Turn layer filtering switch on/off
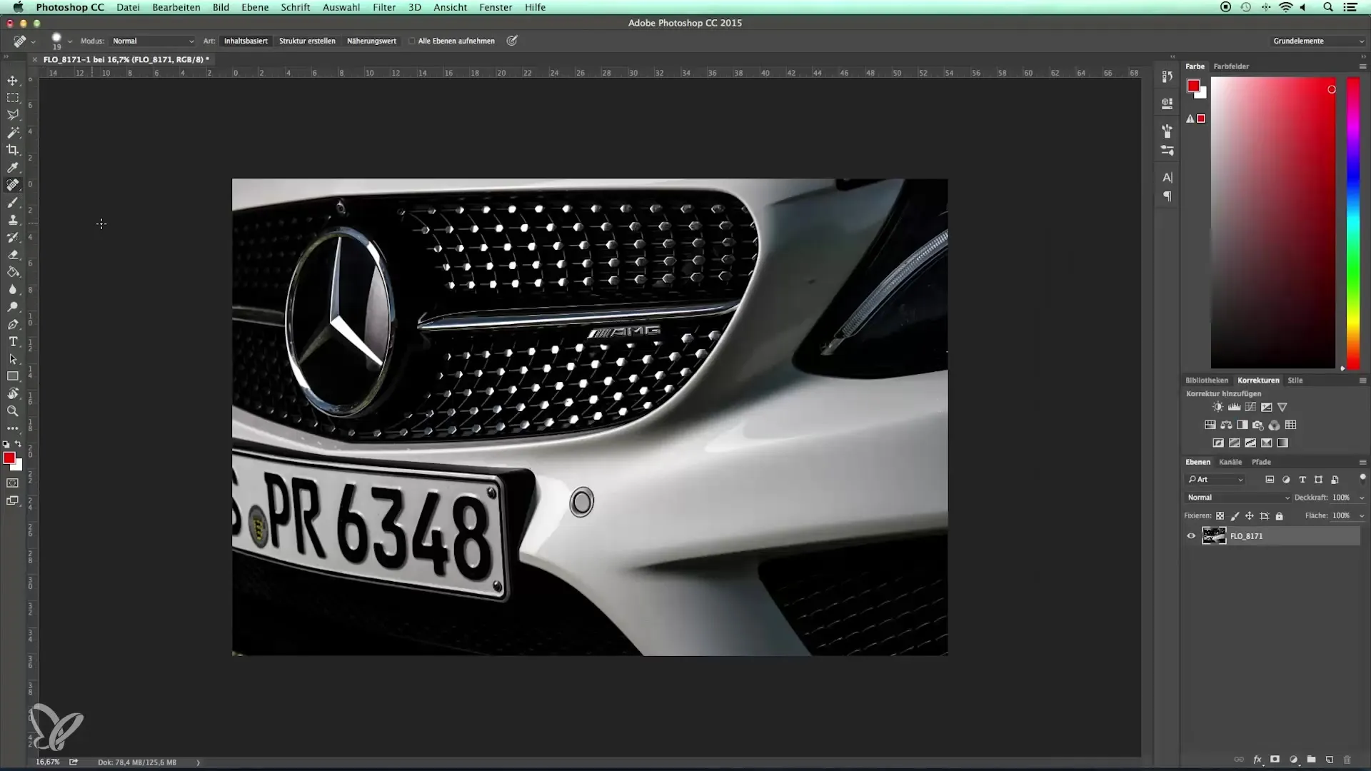The width and height of the screenshot is (1371, 771). coord(1362,478)
